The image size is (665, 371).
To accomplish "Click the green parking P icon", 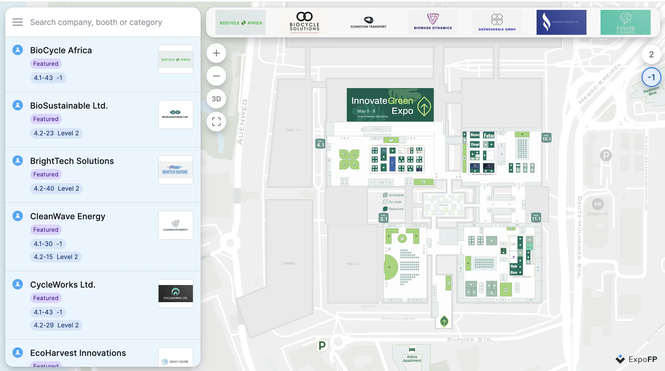I will tap(322, 346).
